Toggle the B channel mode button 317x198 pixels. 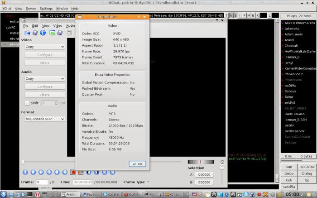point(253,15)
